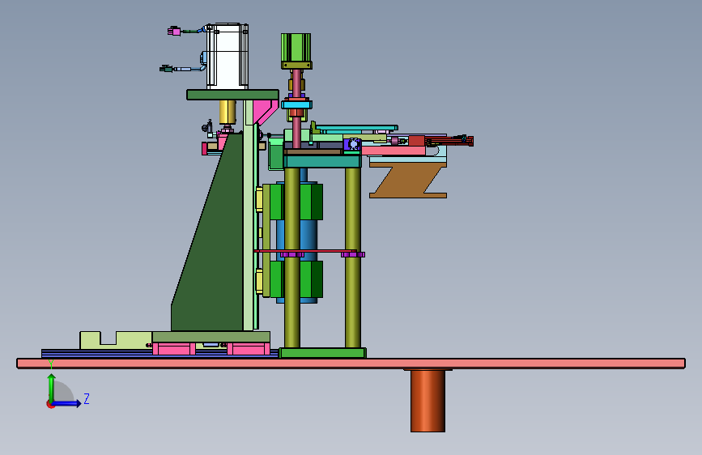Click the blue Z label beside the triad
The height and width of the screenshot is (455, 702).
tap(87, 398)
